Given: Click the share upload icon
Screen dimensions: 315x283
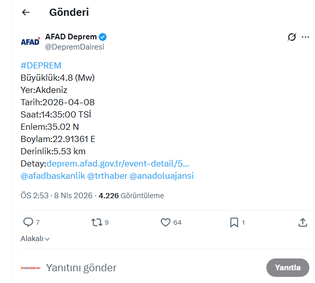Looking at the screenshot, I should coord(302,222).
